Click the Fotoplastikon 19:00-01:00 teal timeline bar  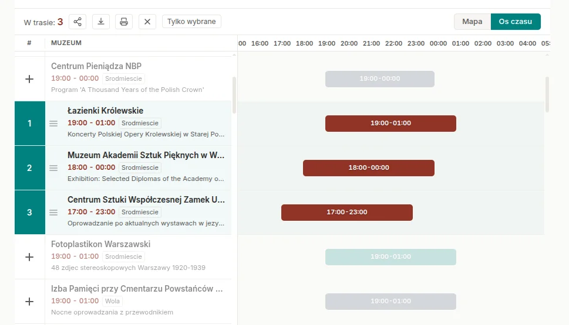tap(390, 257)
